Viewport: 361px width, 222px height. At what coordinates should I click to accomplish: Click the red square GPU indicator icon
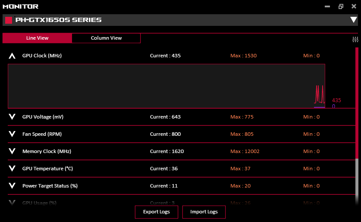pos(9,20)
